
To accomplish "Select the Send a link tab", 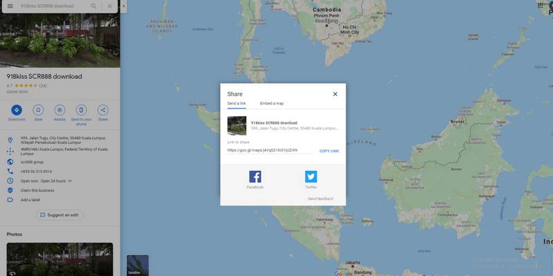I will [x=236, y=103].
